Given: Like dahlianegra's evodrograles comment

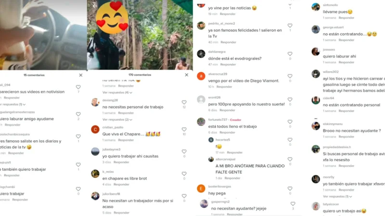Looking at the screenshot, I should [x=290, y=54].
